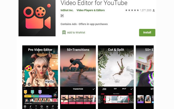
Task: Select the TRIM tab in Cut & Split screenshot
Action: [104, 89]
